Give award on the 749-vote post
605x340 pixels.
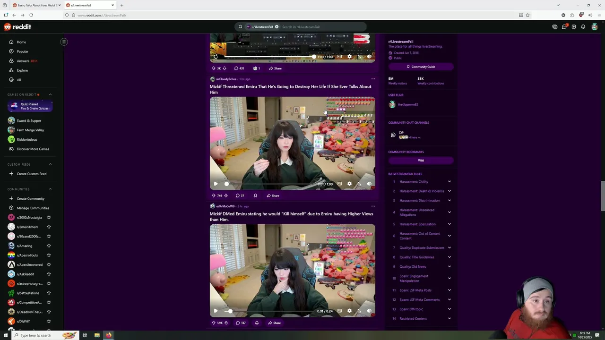[x=255, y=195]
